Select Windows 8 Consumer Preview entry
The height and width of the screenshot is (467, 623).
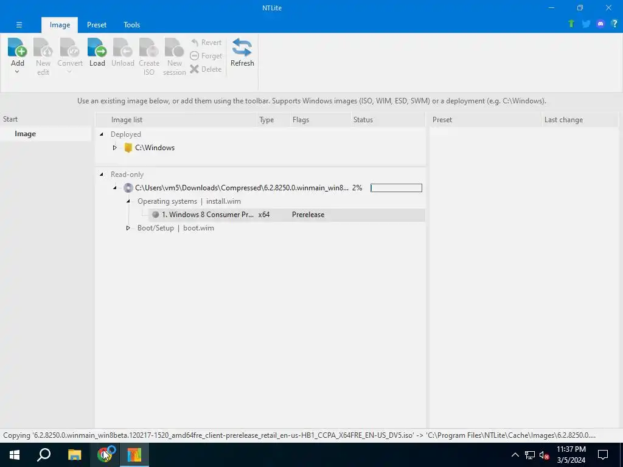coord(207,215)
